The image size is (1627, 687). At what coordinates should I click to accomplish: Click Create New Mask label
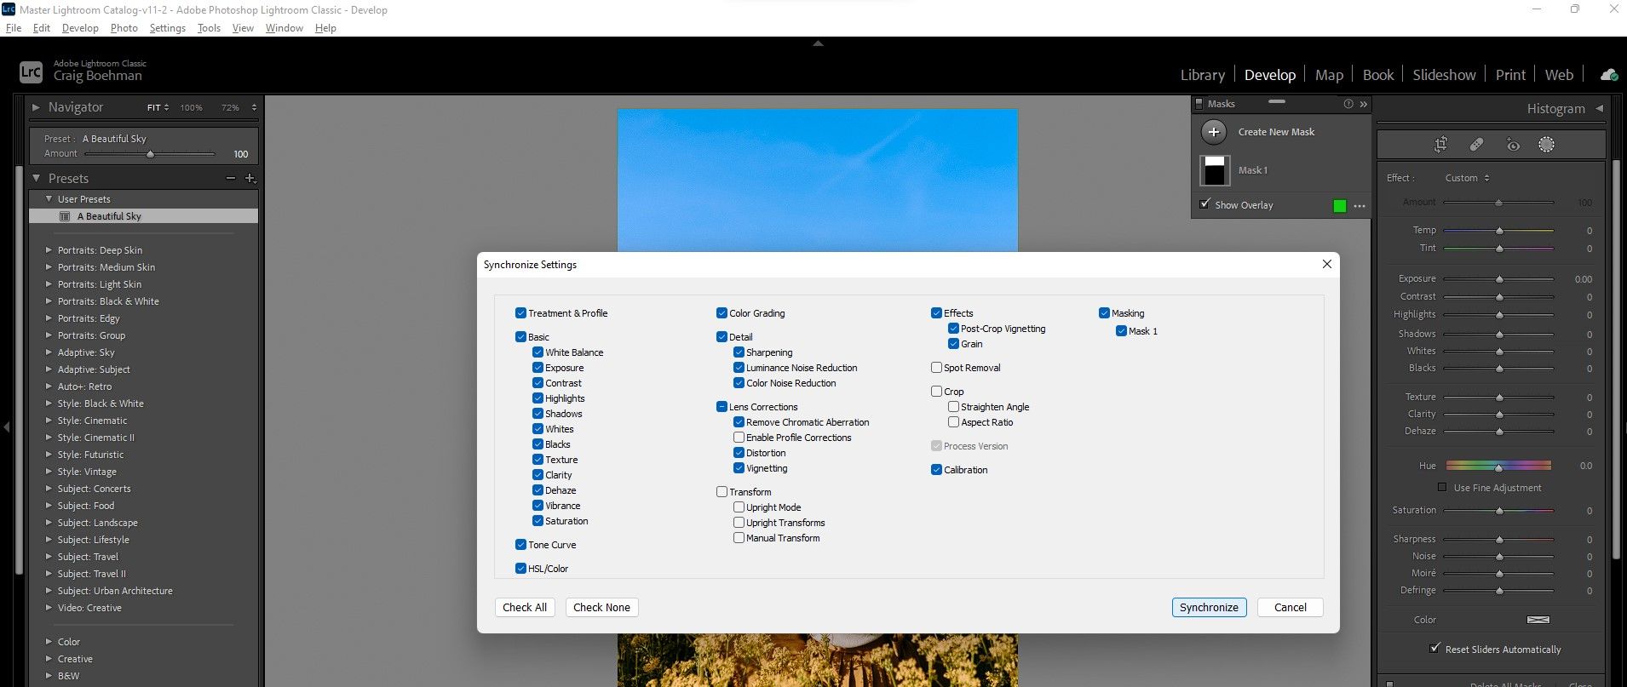1276,132
